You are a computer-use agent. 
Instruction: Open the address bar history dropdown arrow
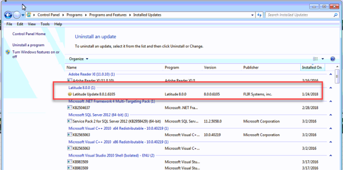click(x=252, y=15)
